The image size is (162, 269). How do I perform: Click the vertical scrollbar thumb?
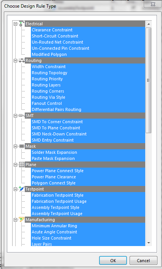pos(149,80)
